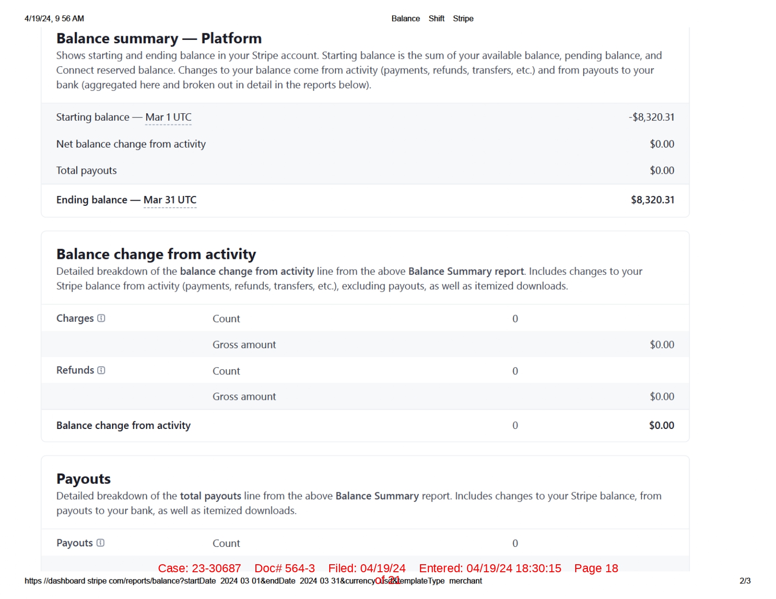The height and width of the screenshot is (599, 776).
Task: Click the info icon next to Refunds
Action: 101,370
